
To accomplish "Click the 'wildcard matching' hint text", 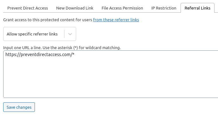I will click(103, 48).
